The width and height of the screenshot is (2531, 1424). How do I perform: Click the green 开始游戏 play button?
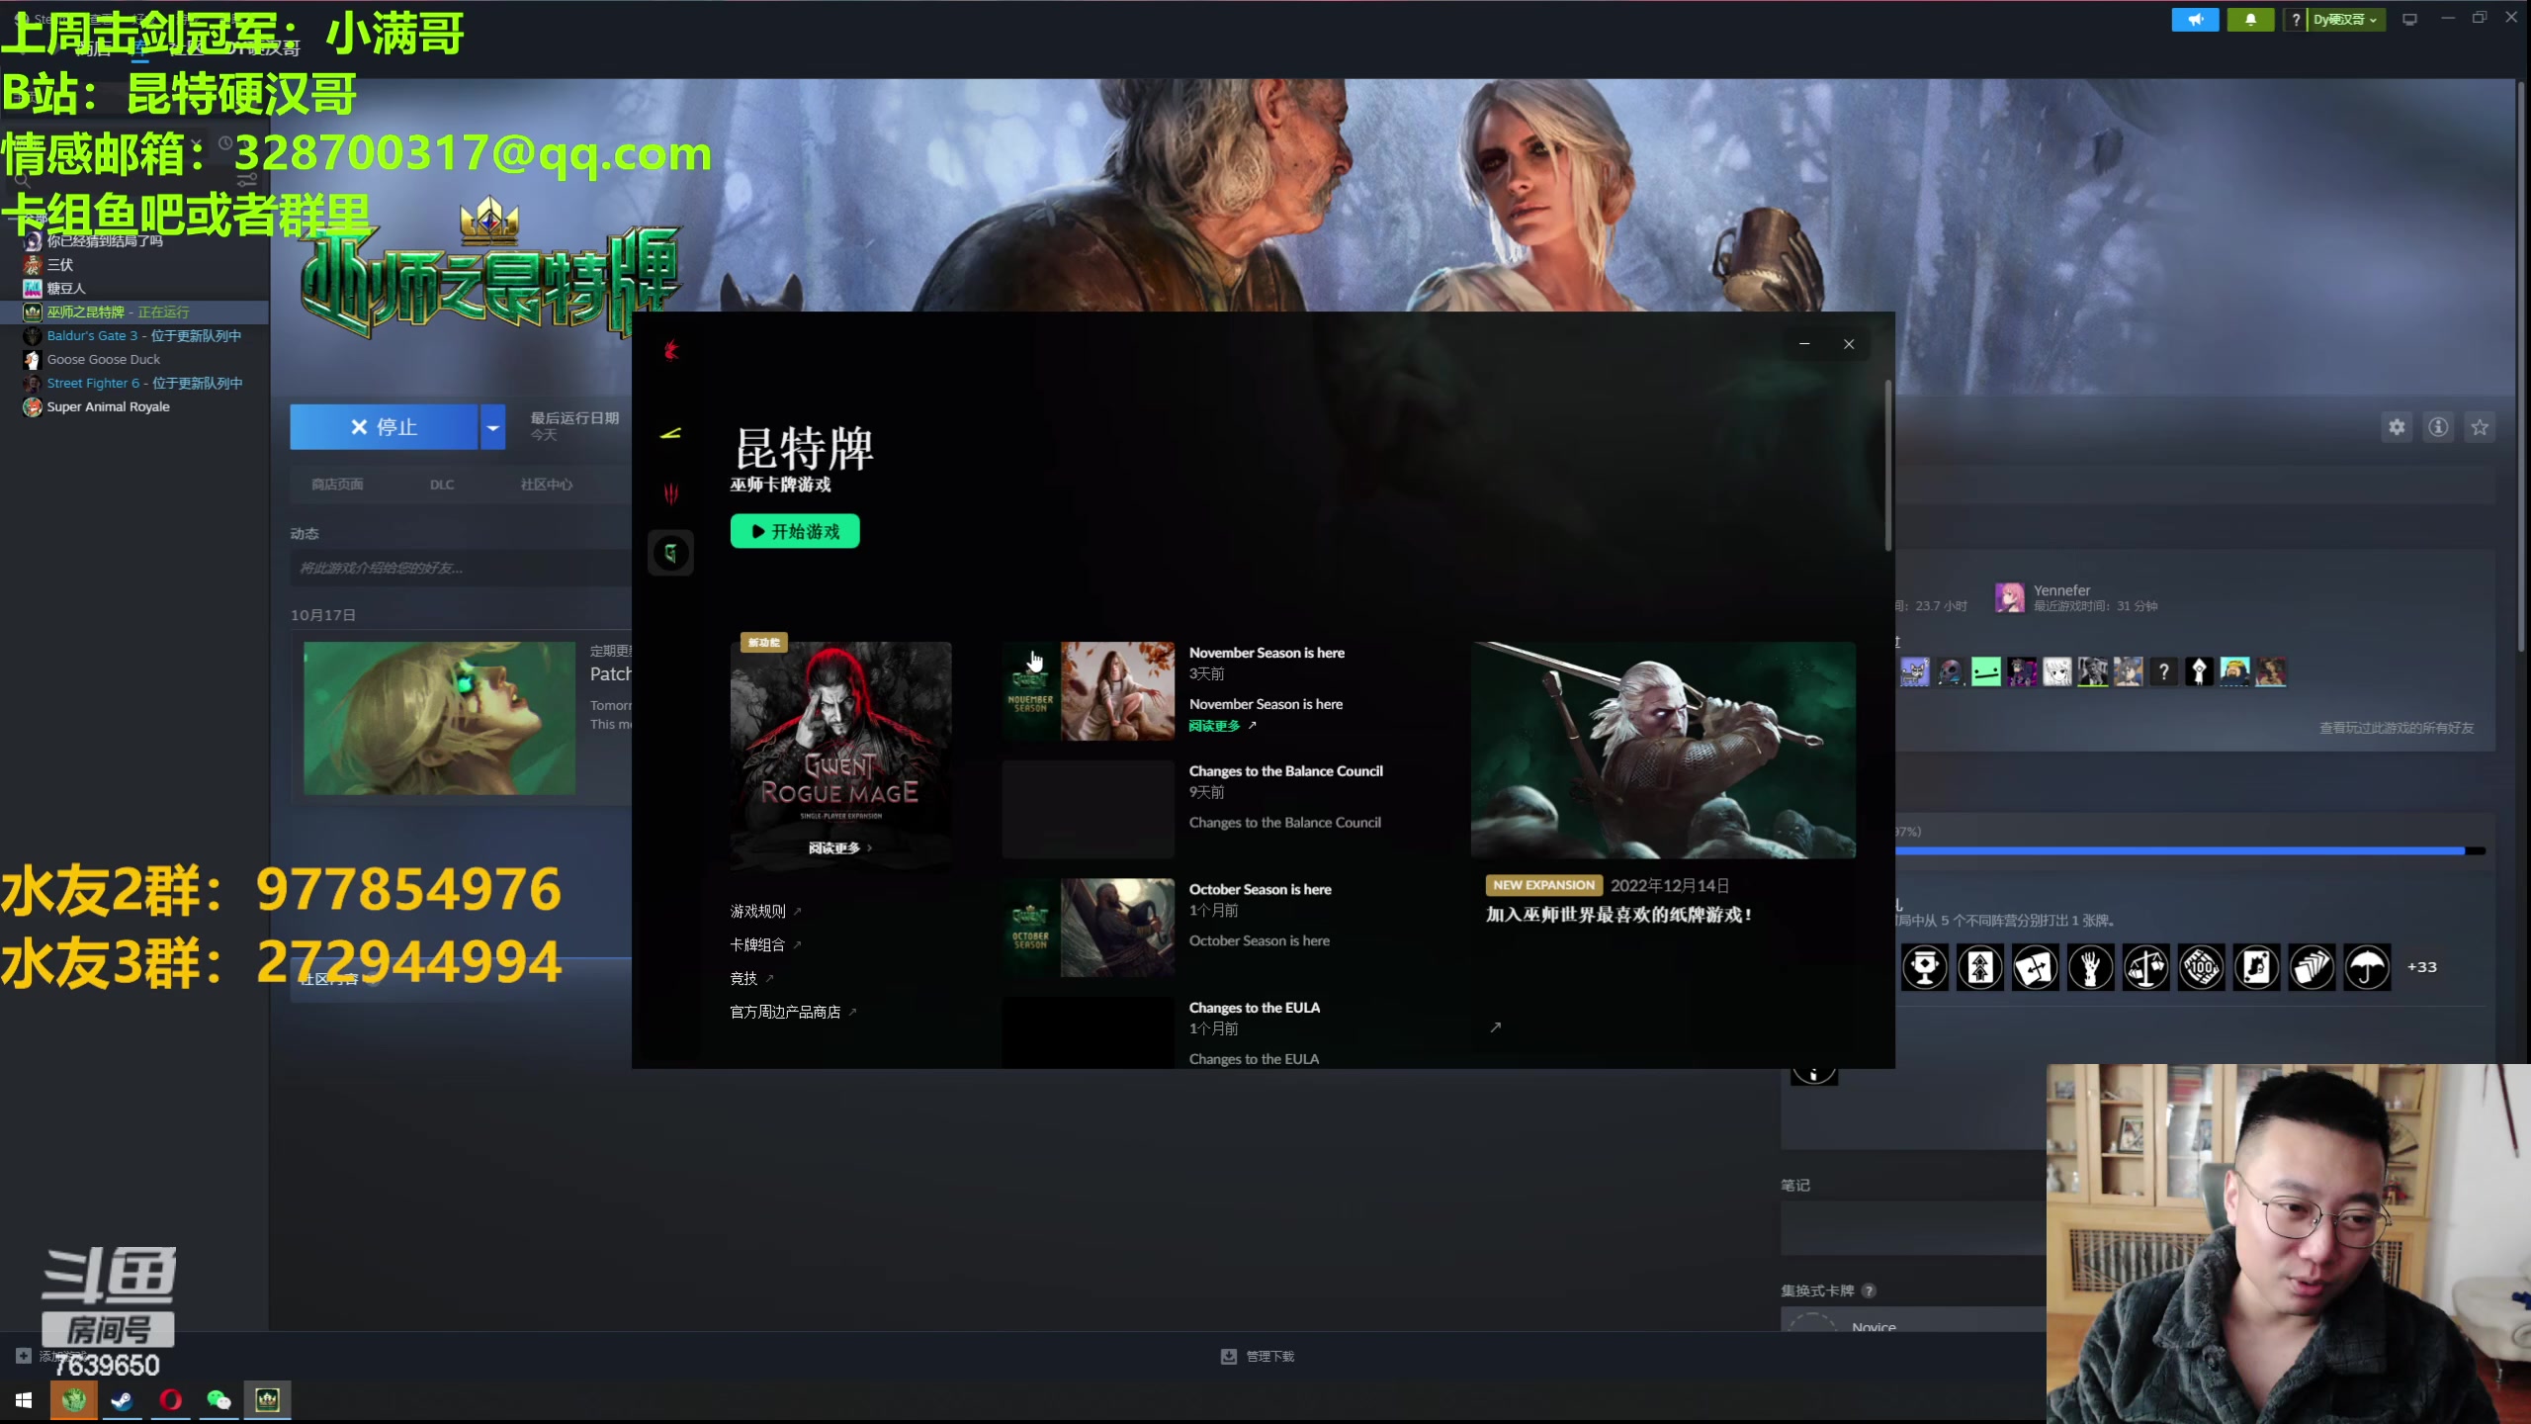pos(795,531)
